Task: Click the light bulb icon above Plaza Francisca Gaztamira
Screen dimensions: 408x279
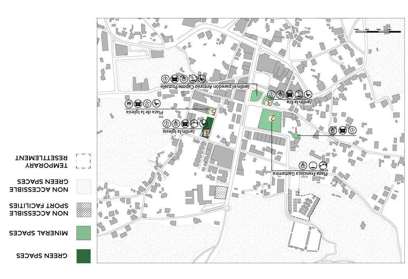Action: tap(303, 165)
